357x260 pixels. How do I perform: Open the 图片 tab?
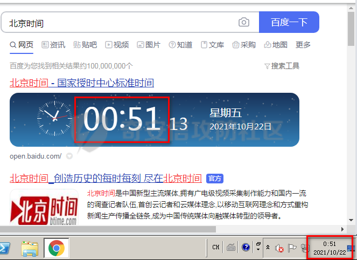149,45
